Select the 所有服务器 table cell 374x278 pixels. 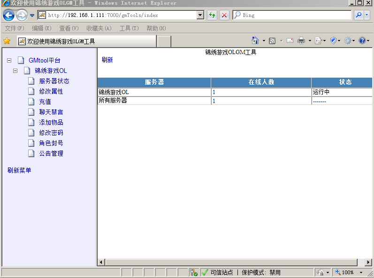[x=154, y=101]
